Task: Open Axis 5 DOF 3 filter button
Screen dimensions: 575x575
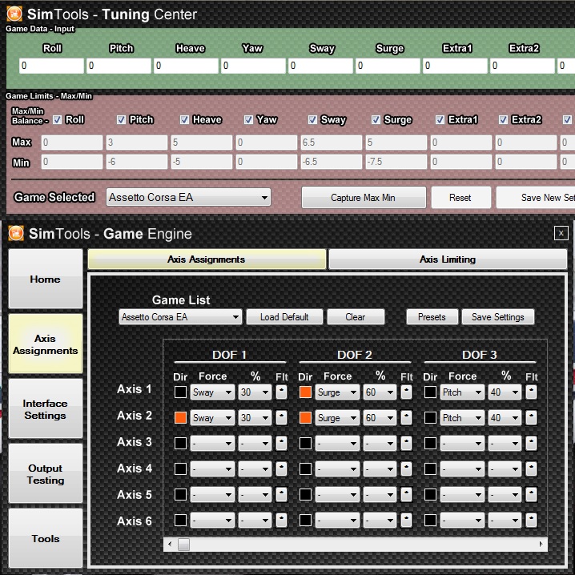Action: click(532, 495)
